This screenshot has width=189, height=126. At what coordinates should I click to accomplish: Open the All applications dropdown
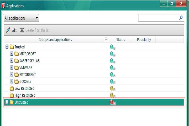[x=21, y=18]
